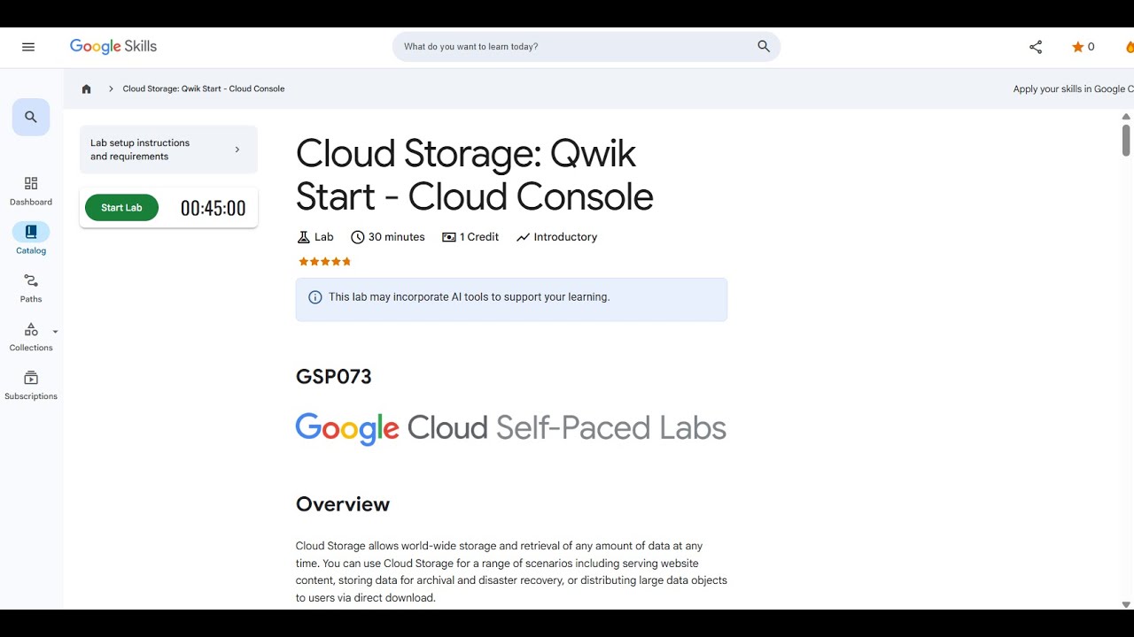Image resolution: width=1134 pixels, height=637 pixels.
Task: Click the sidebar search button
Action: [x=31, y=117]
